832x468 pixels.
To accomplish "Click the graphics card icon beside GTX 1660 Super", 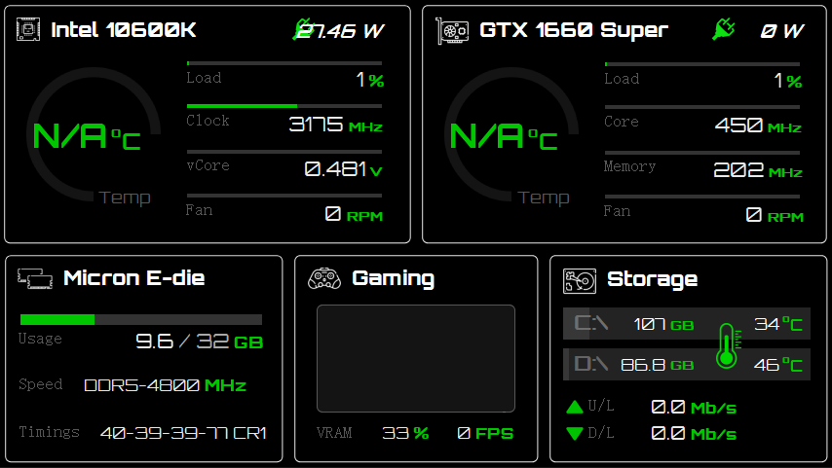I will pos(450,30).
